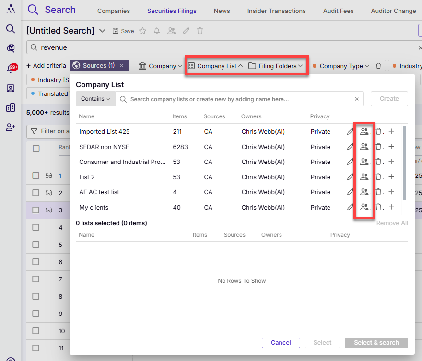Select all results via header checkbox
422x361 pixels.
[35, 148]
